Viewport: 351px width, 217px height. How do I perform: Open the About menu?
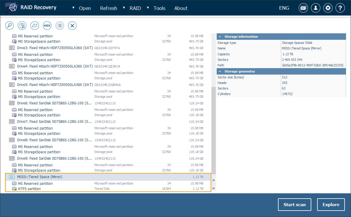coord(181,8)
